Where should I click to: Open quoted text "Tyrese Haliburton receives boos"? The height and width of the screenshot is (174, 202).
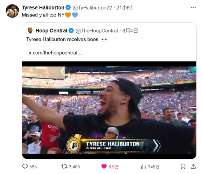[x=63, y=39]
